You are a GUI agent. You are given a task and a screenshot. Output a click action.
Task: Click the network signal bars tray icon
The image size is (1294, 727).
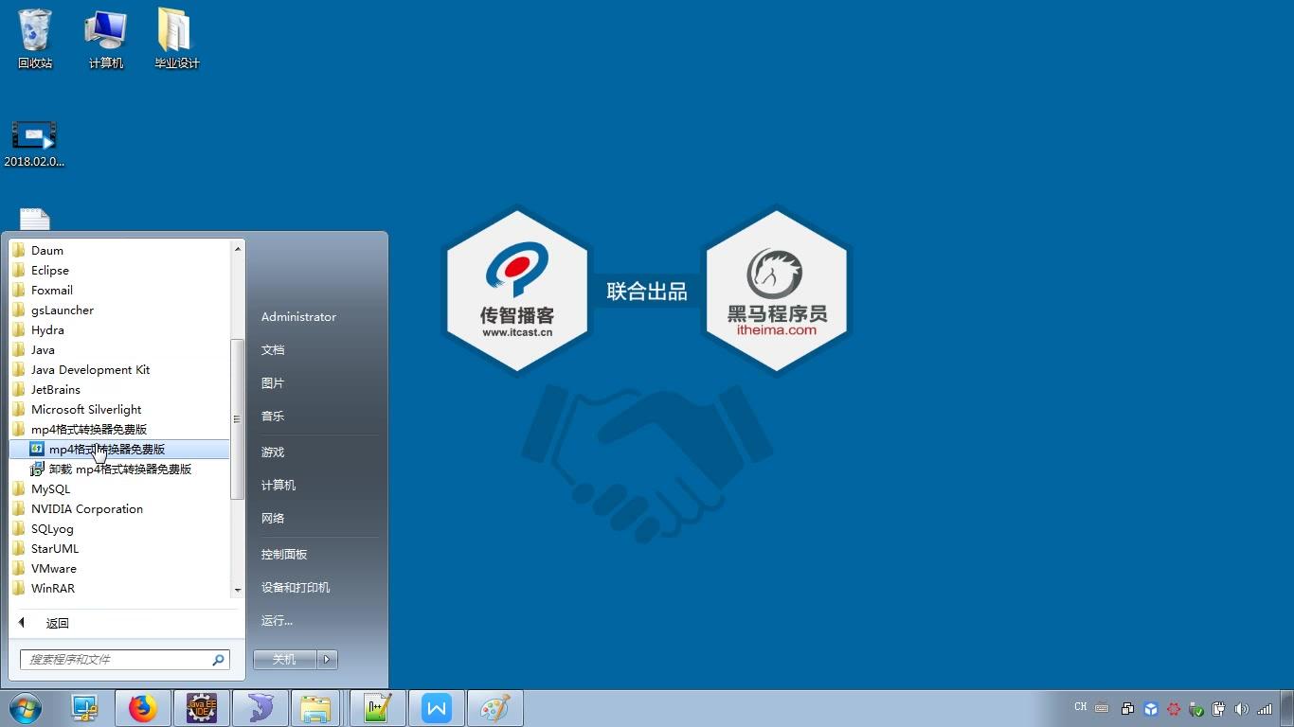click(1265, 708)
